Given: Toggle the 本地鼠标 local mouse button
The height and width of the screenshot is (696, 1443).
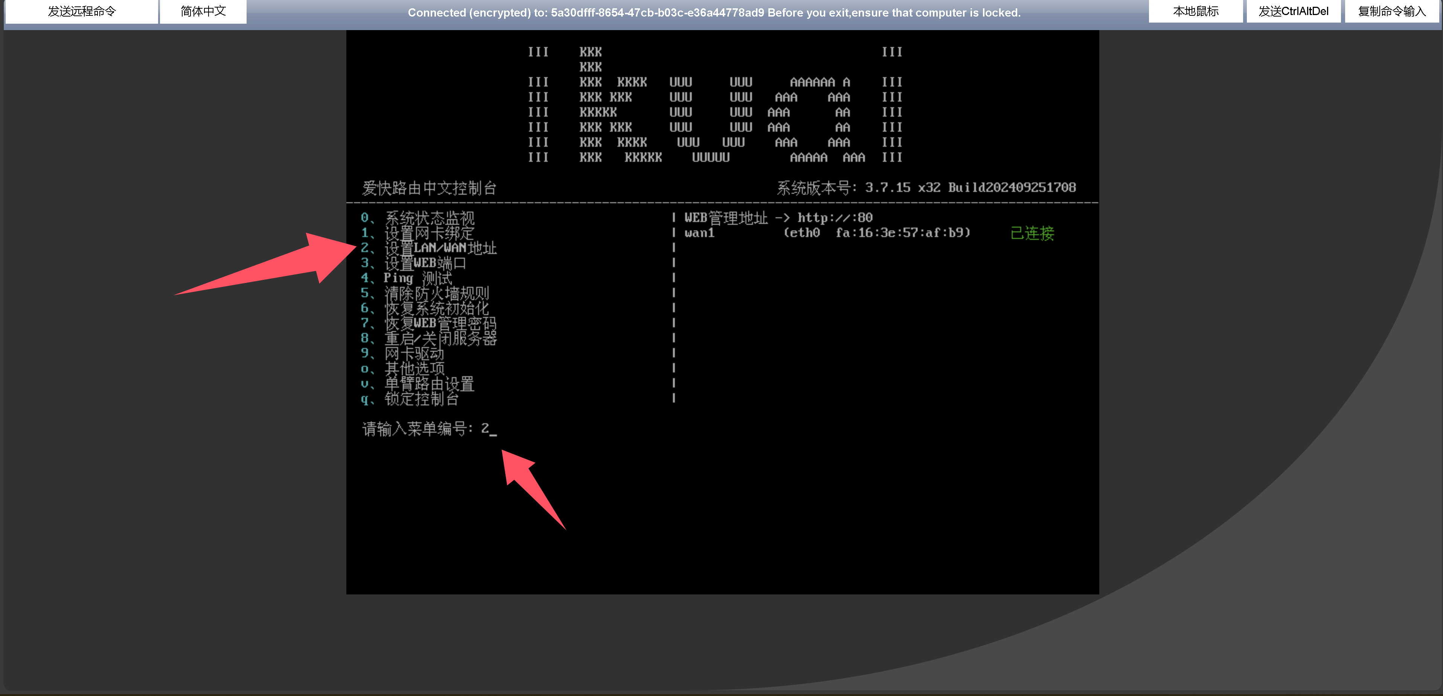Looking at the screenshot, I should tap(1195, 11).
